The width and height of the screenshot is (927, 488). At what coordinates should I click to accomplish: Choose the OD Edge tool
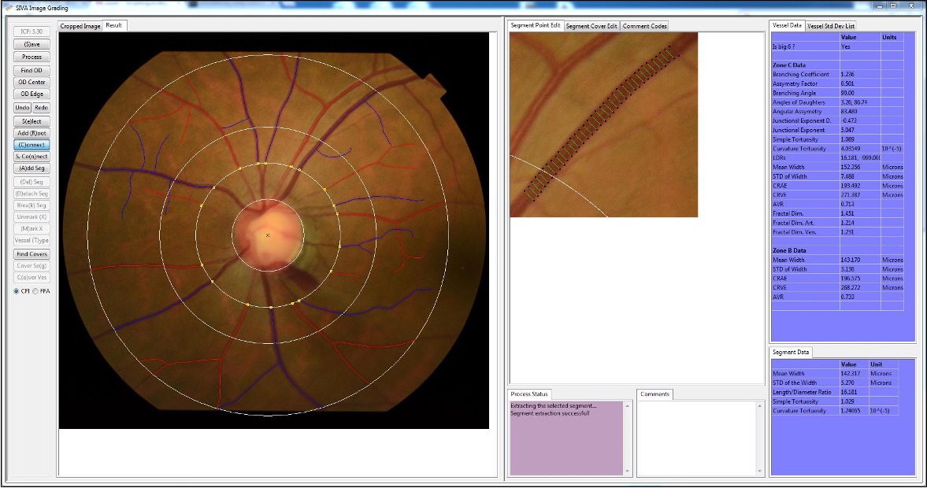pyautogui.click(x=32, y=94)
